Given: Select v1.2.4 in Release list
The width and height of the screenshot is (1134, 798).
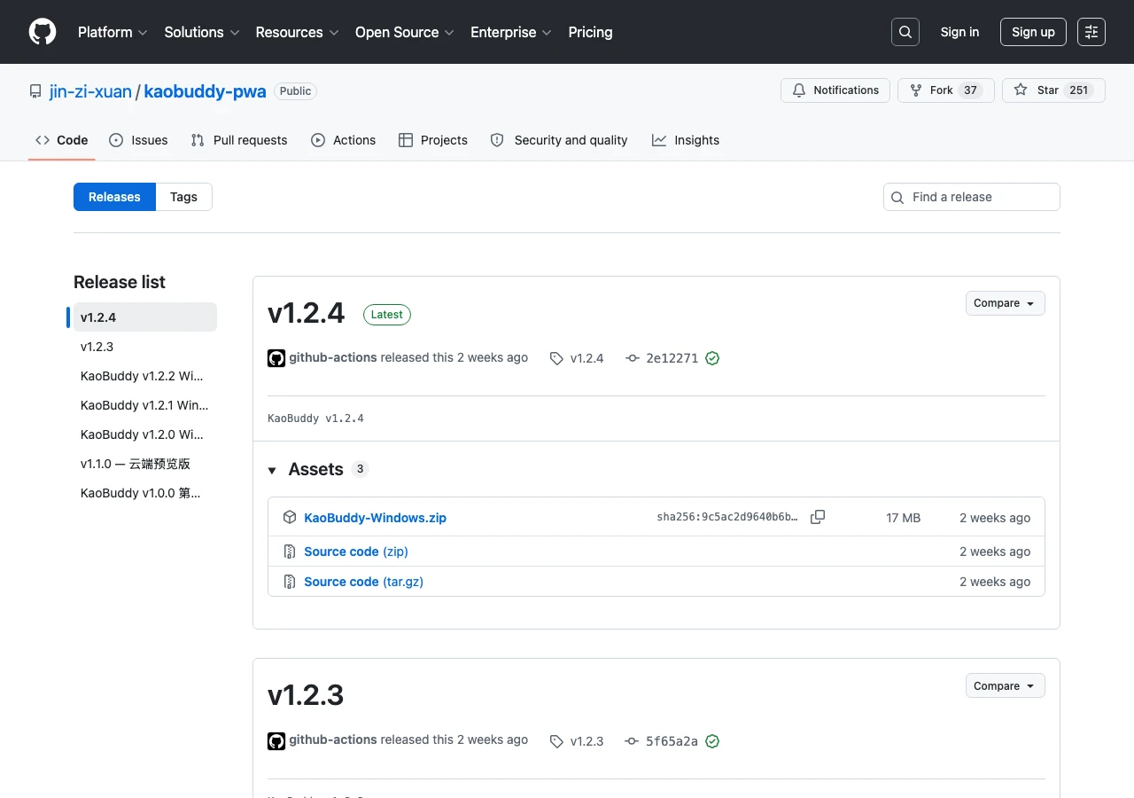Looking at the screenshot, I should pos(145,317).
